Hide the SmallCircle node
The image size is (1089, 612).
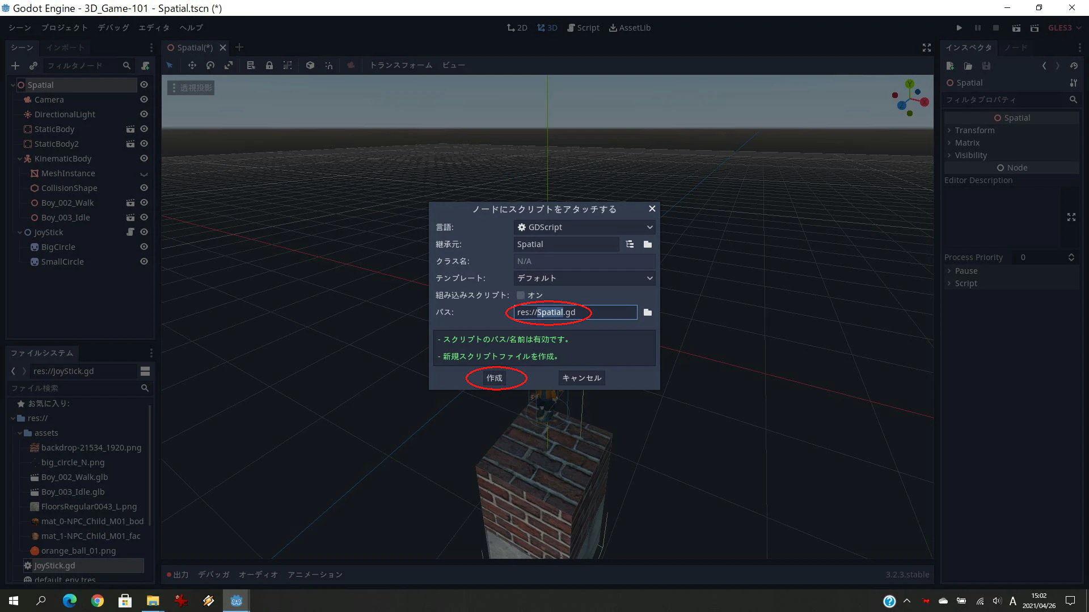(144, 261)
